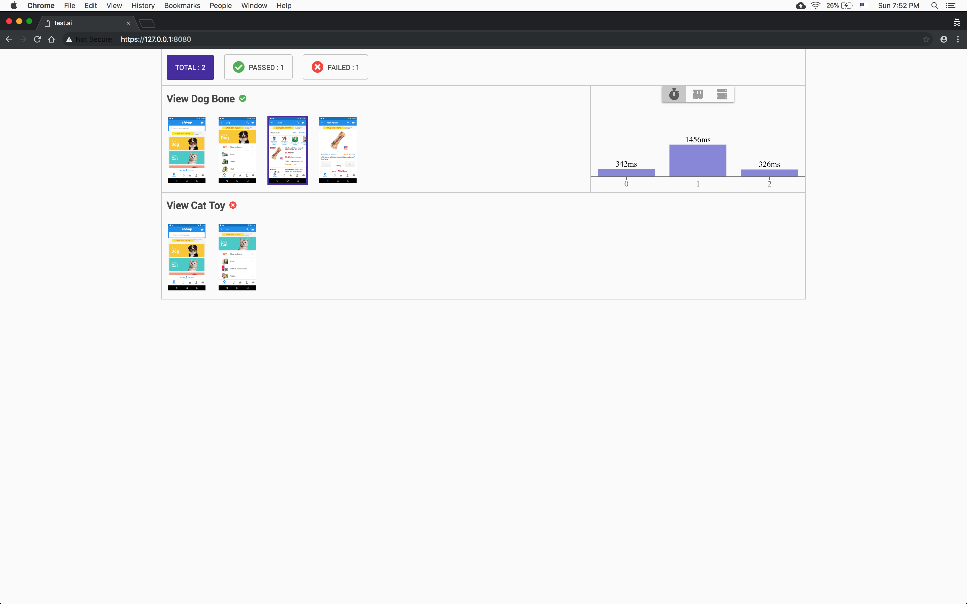Click the browser reload icon
Image resolution: width=967 pixels, height=604 pixels.
[x=37, y=39]
